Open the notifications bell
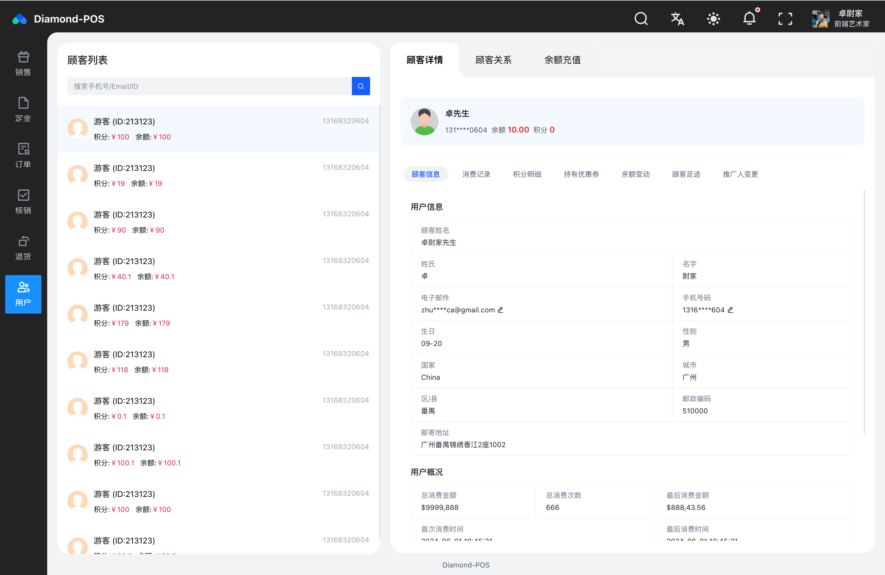This screenshot has height=575, width=885. 749,19
